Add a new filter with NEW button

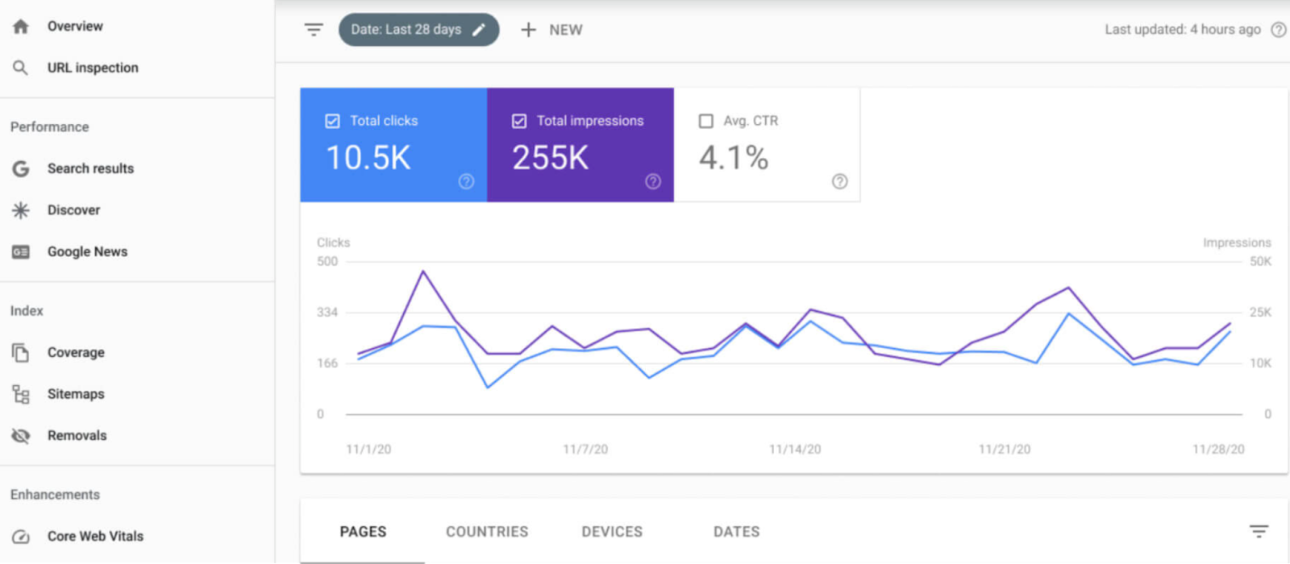point(552,30)
